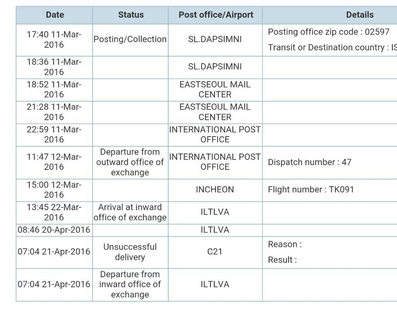The height and width of the screenshot is (311, 397).
Task: Click the C21 post office cell
Action: click(215, 252)
